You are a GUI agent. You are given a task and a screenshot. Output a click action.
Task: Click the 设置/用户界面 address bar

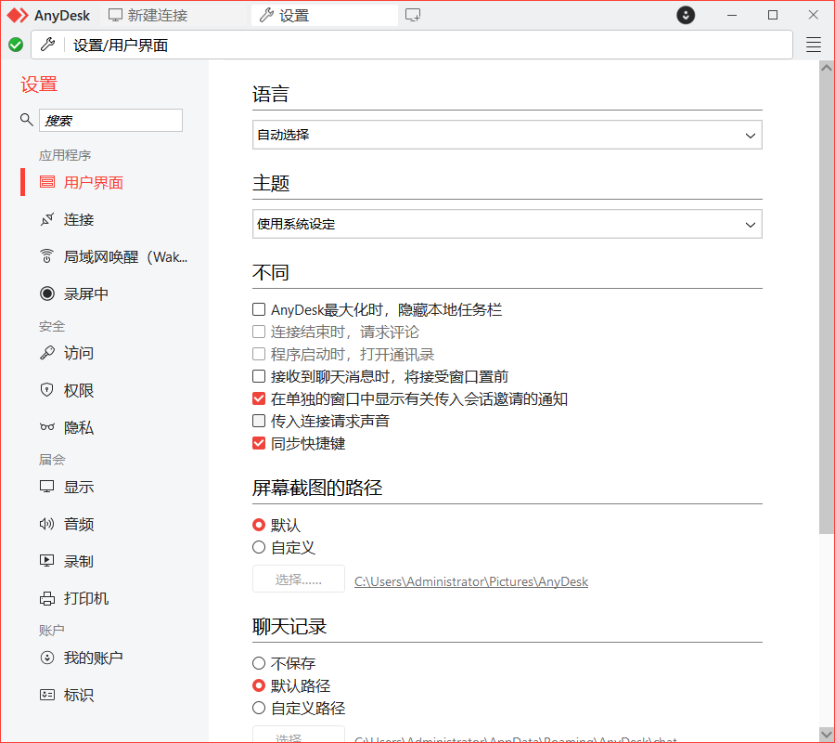[412, 45]
